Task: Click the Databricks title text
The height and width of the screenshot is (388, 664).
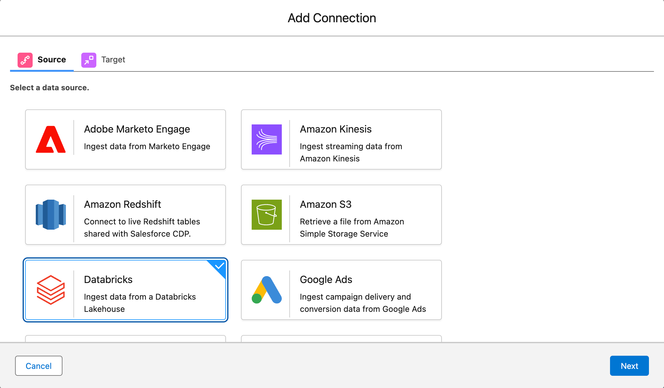Action: click(108, 280)
